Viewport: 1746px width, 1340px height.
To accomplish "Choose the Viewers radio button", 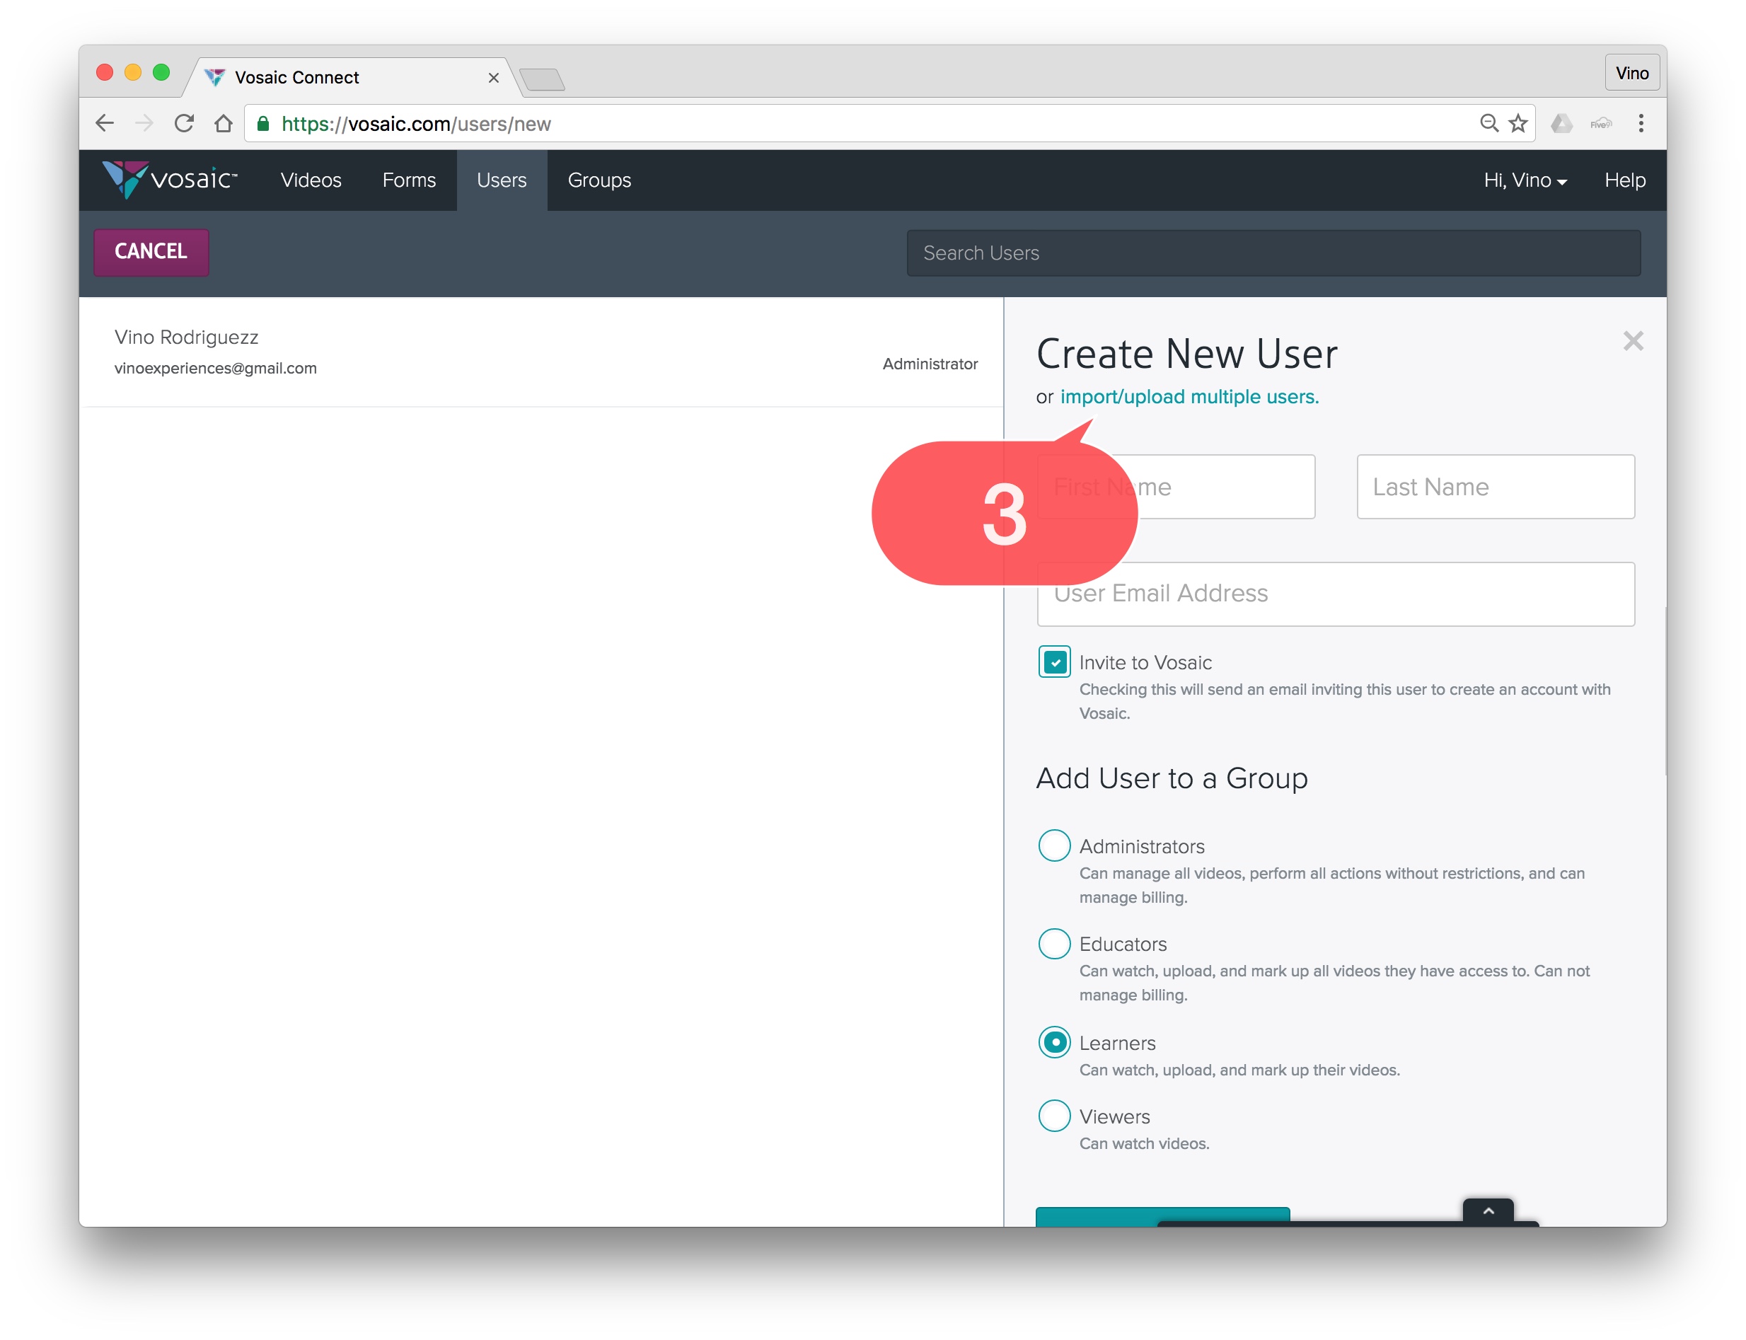I will tap(1053, 1115).
